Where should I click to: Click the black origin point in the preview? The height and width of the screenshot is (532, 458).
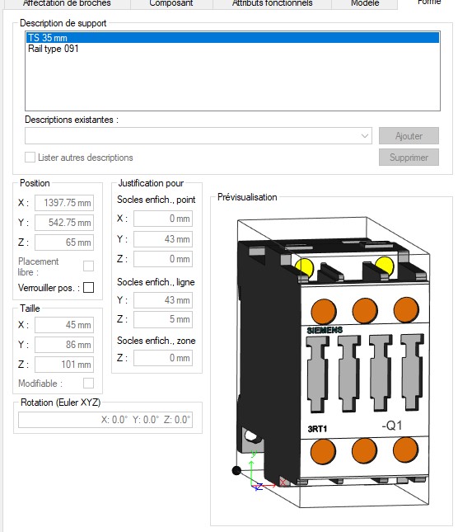pos(236,470)
